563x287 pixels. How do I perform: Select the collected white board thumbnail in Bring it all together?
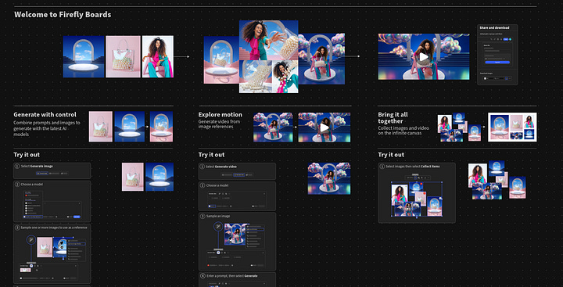[512, 127]
